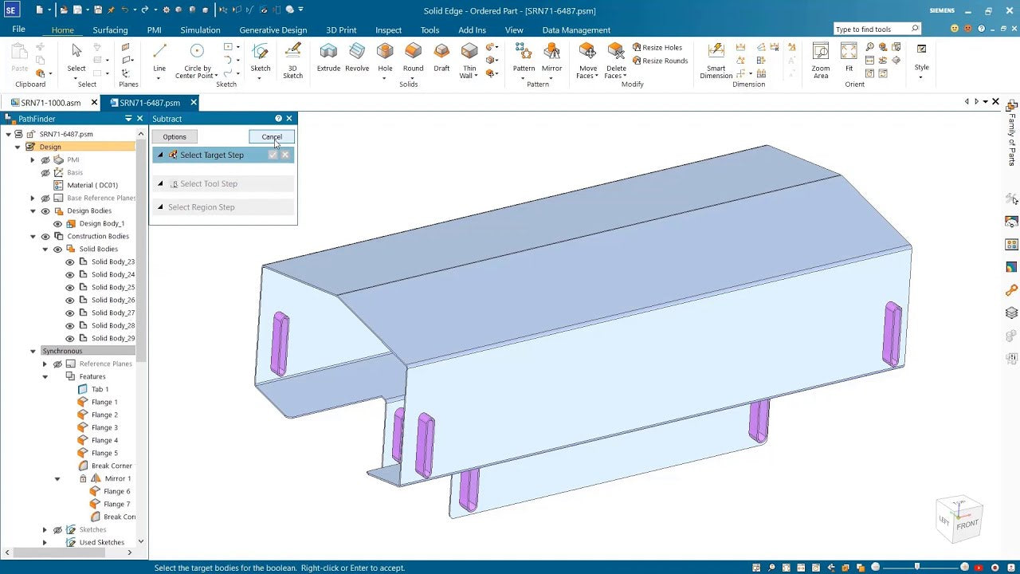This screenshot has height=574, width=1020.
Task: Collapse the Synchronous tree section
Action: coord(33,351)
